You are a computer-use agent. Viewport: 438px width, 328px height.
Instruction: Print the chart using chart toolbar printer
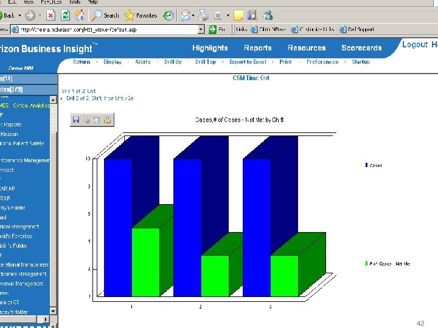click(x=86, y=120)
